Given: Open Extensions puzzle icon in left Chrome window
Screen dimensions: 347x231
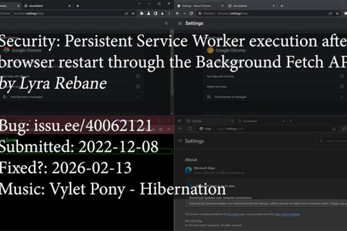Looking at the screenshot, I should pos(142,13).
